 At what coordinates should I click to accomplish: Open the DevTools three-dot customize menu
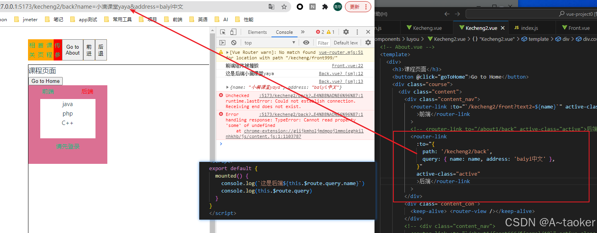357,32
